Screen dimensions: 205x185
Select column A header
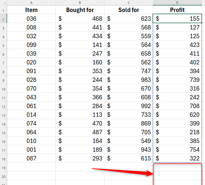tap(31, 2)
